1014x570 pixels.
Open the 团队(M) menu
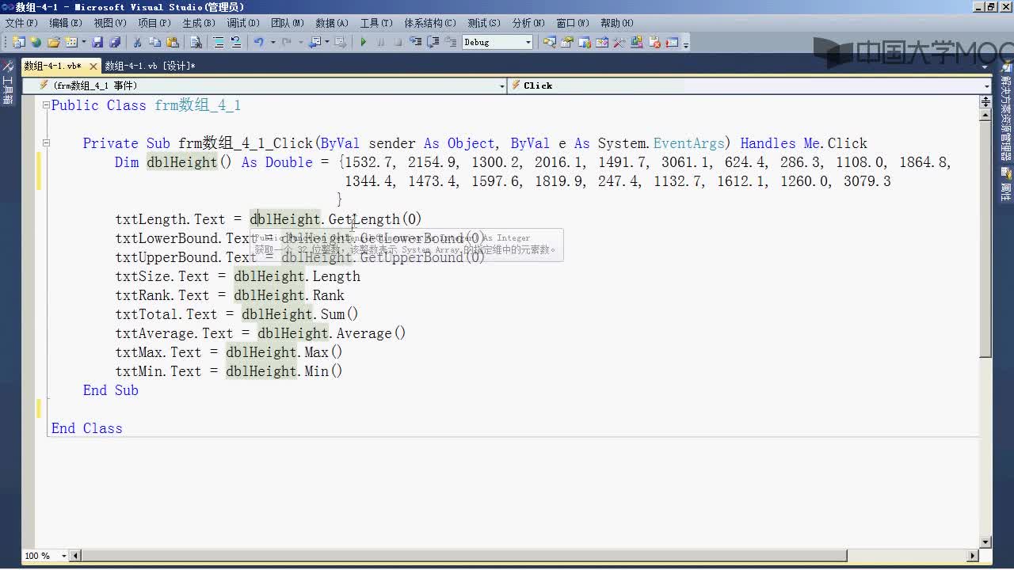288,23
